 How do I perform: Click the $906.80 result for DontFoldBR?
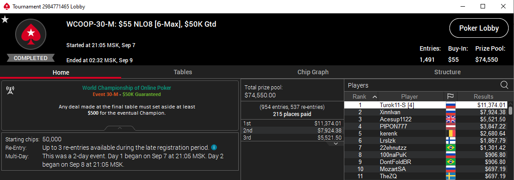coord(495,162)
